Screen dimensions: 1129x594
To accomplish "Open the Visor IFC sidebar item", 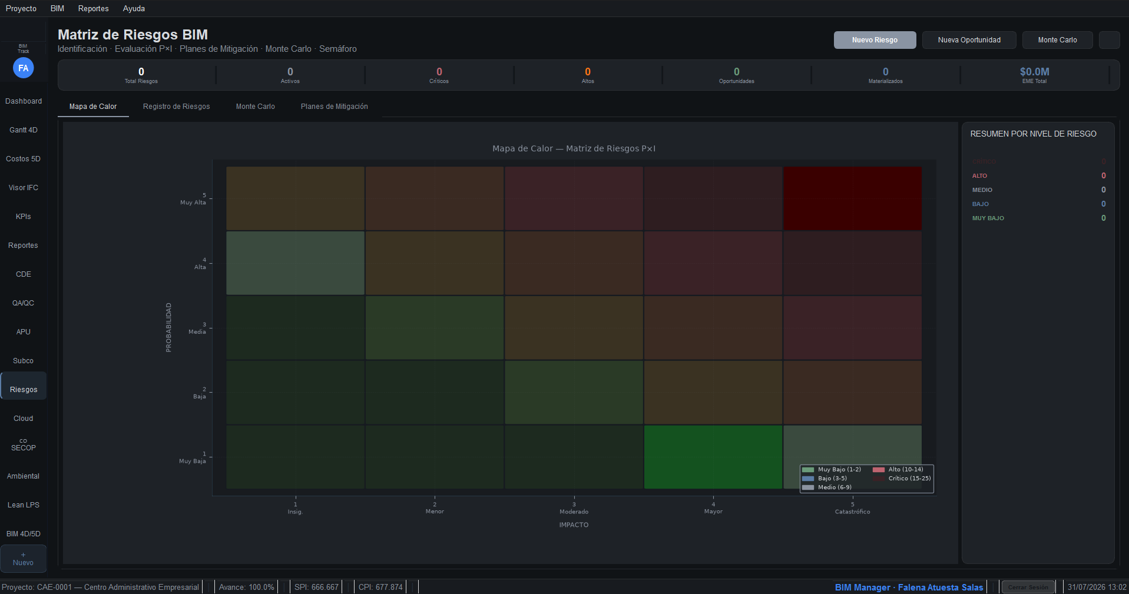I will [x=24, y=188].
